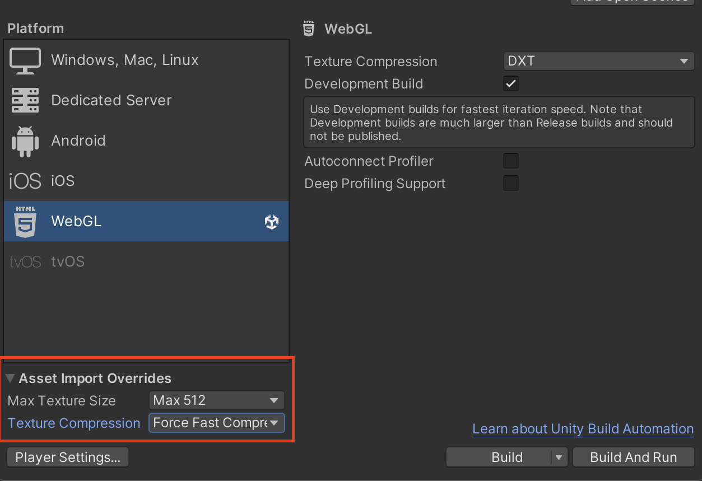702x481 pixels.
Task: Click the WebGL HTML5 icon in platform list
Action: 25,222
